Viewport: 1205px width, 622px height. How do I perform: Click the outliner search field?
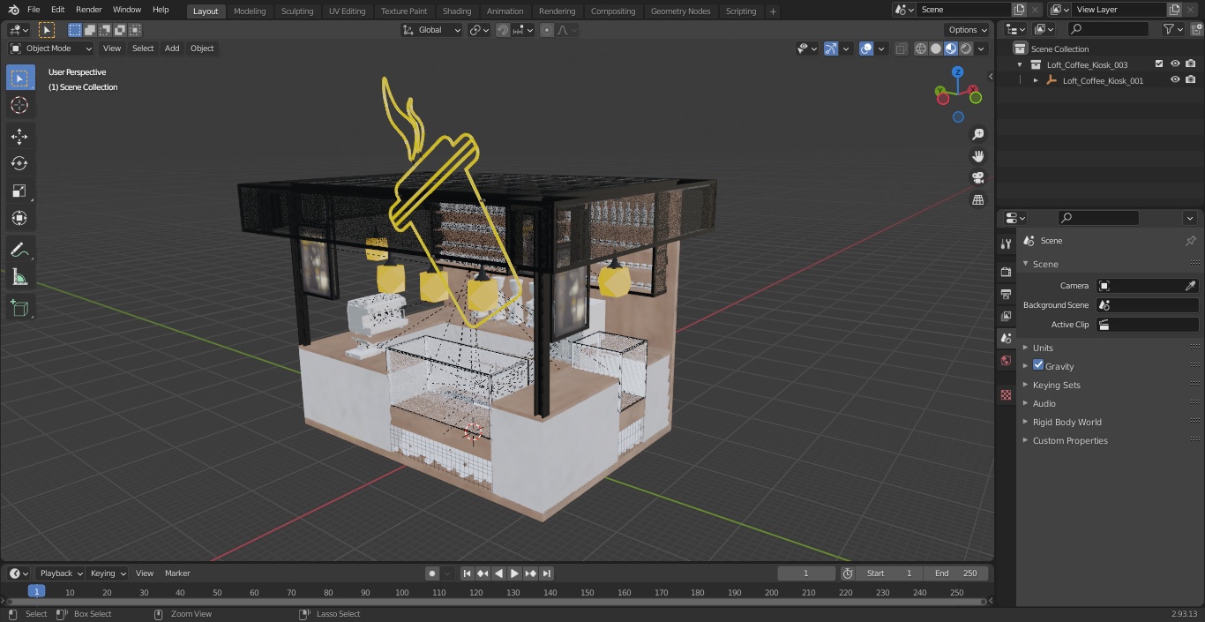(1108, 29)
